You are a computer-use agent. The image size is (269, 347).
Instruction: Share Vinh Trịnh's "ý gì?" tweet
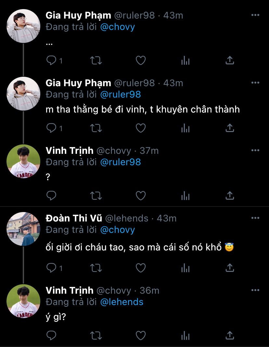230,335
